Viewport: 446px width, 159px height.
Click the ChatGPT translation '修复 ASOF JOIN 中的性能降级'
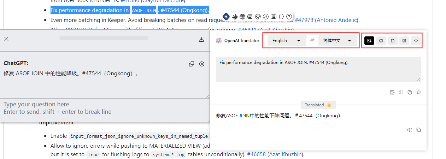click(42, 73)
